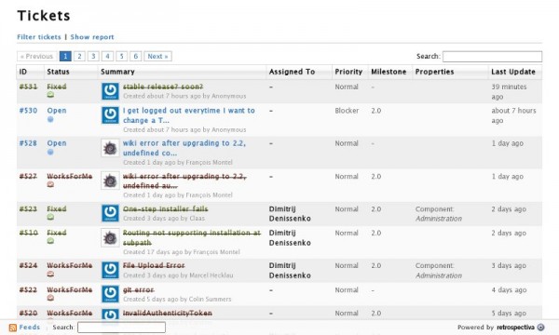
Task: Click avatar icon for ticket #510
Action: [x=110, y=237]
